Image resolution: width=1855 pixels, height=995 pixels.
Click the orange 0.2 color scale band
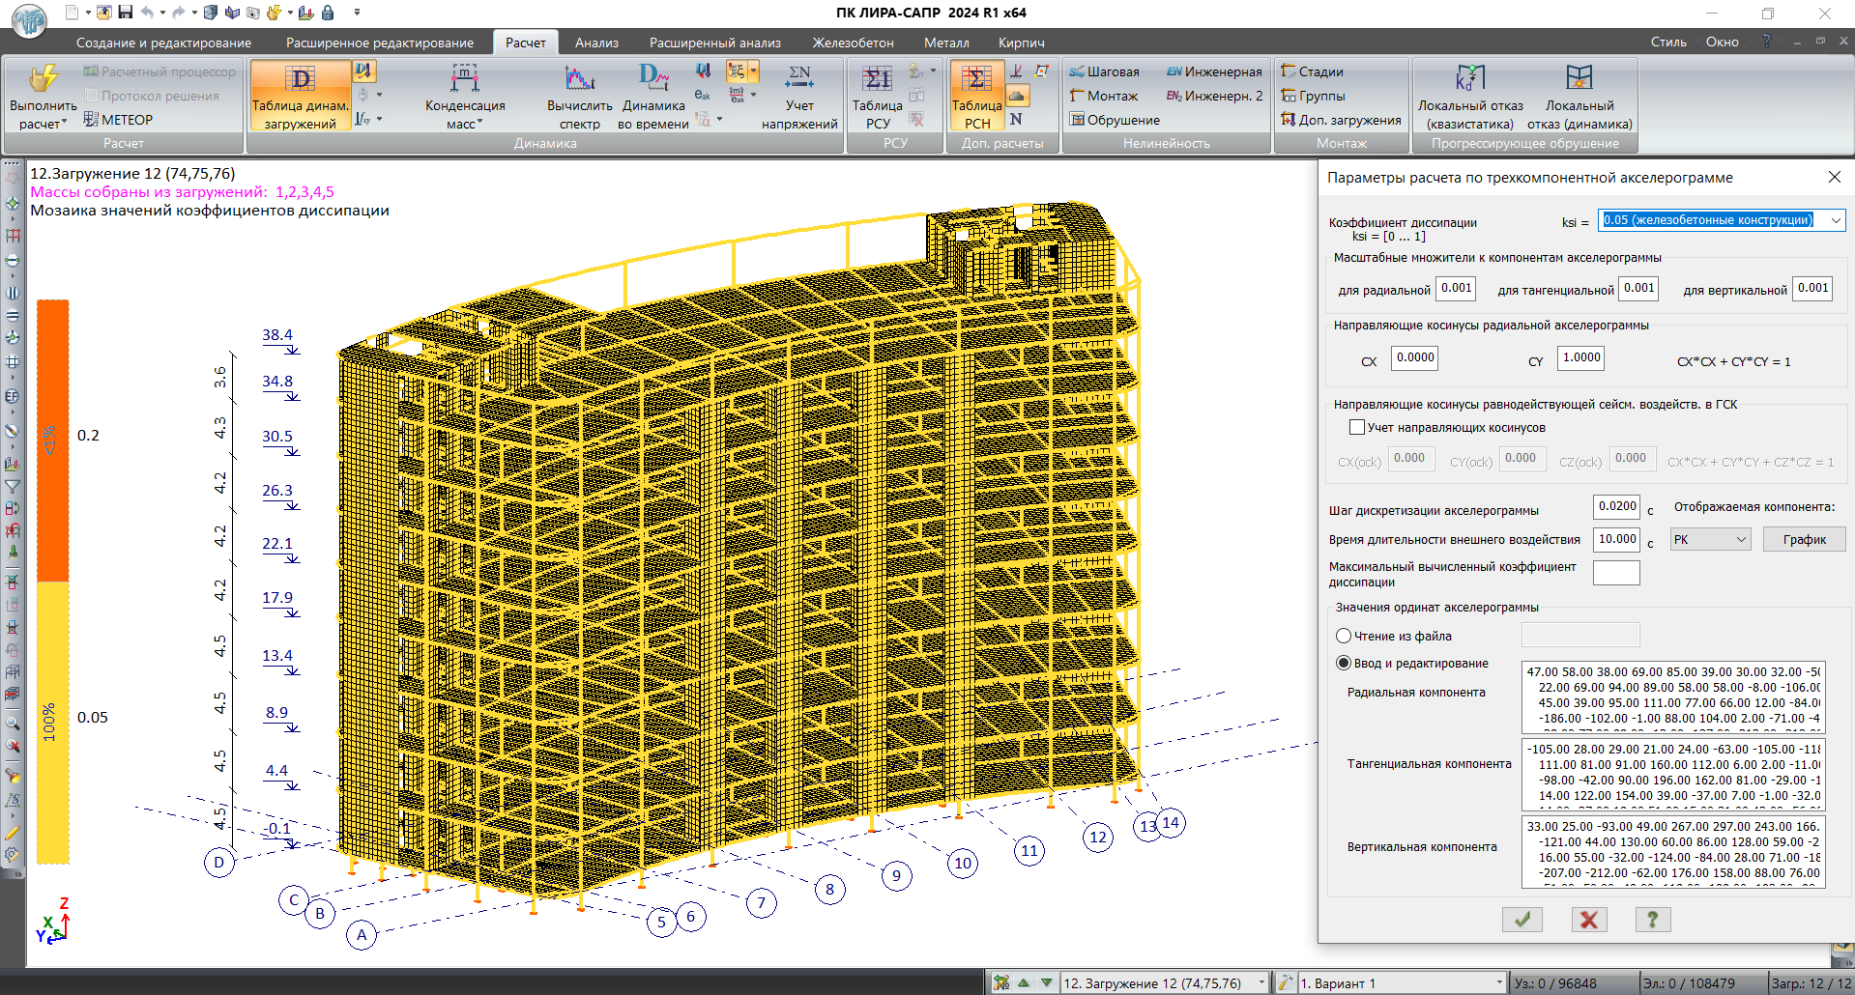pos(53,441)
